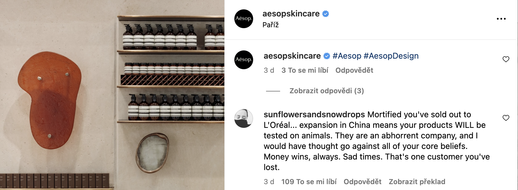This screenshot has height=190, width=518.
Task: Reply to caption via Odpovědět
Action: [x=354, y=70]
